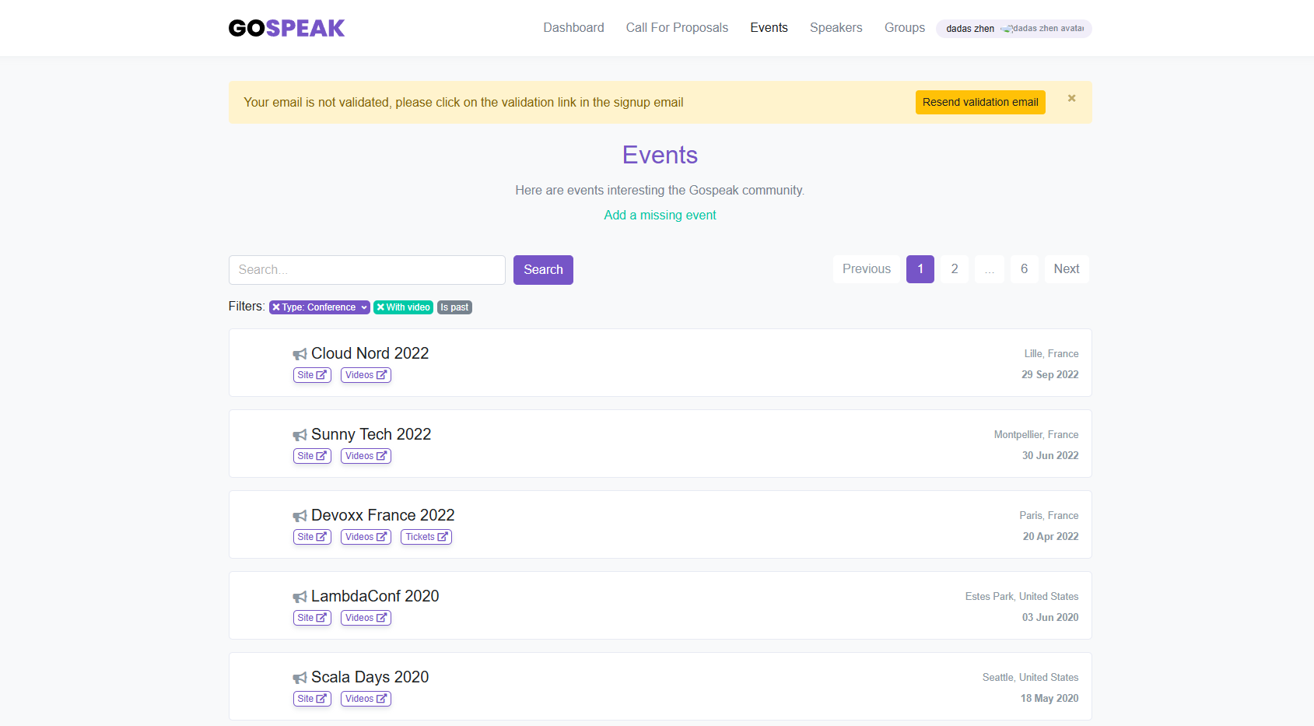Screen dimensions: 1314x726
Task: Open Videos for Devoxx France 2022
Action: point(366,537)
